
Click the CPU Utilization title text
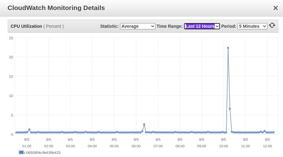pos(26,26)
